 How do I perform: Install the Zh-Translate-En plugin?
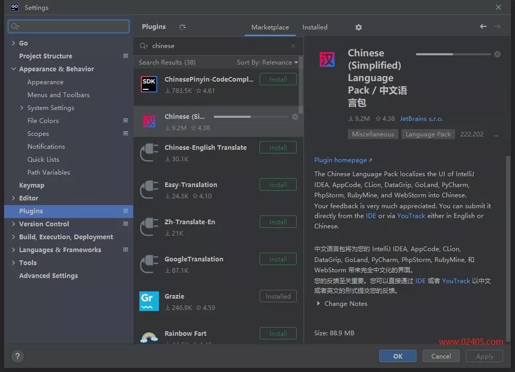[x=278, y=222]
